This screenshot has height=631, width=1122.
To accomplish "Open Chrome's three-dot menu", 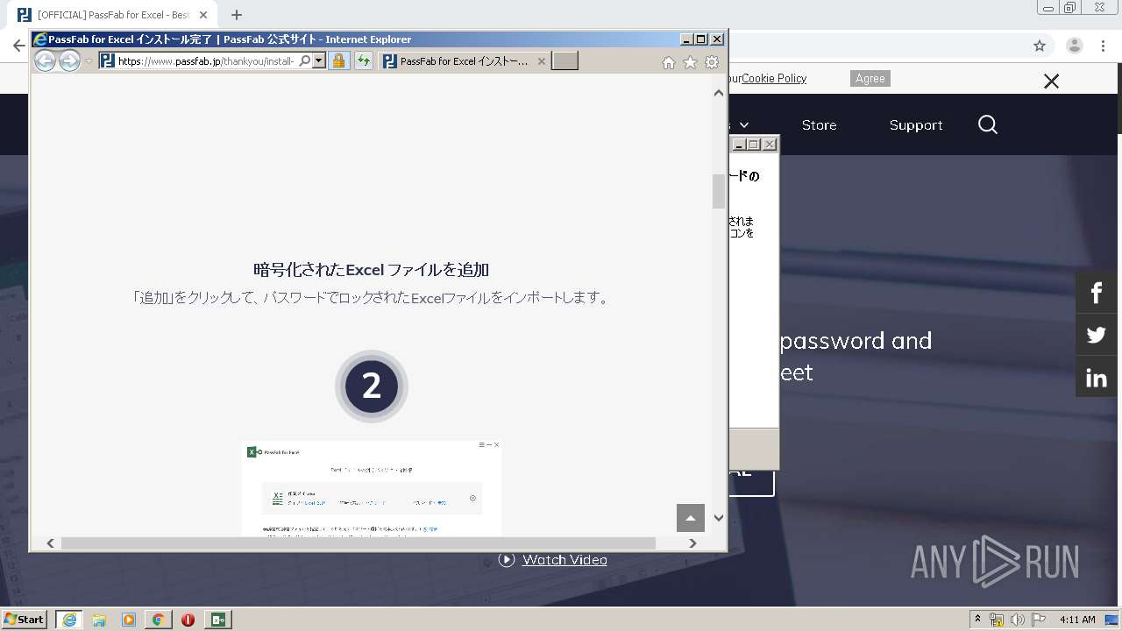I will click(1104, 46).
